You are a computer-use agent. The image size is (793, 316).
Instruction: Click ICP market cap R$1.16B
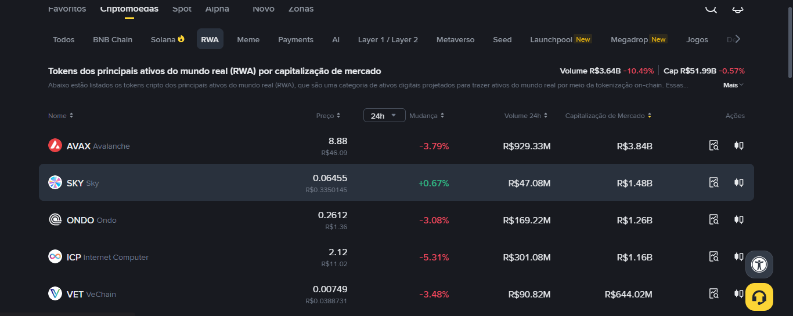click(x=635, y=257)
